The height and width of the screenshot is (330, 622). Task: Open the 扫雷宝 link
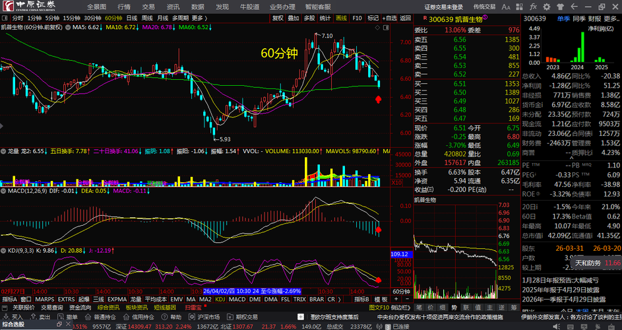click(193, 308)
